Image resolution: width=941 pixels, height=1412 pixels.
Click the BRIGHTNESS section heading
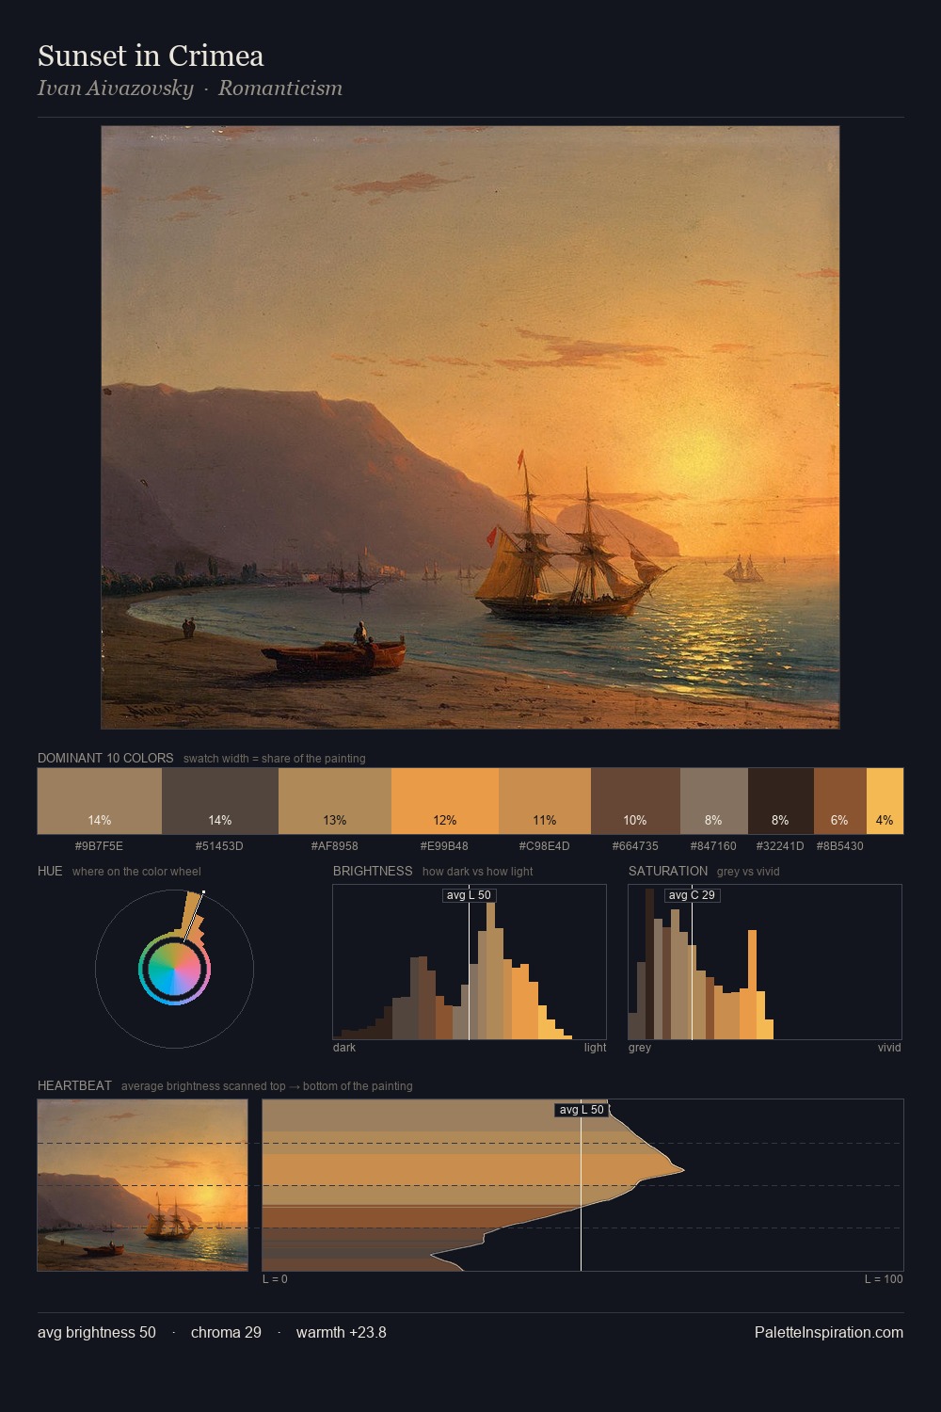[x=373, y=871]
